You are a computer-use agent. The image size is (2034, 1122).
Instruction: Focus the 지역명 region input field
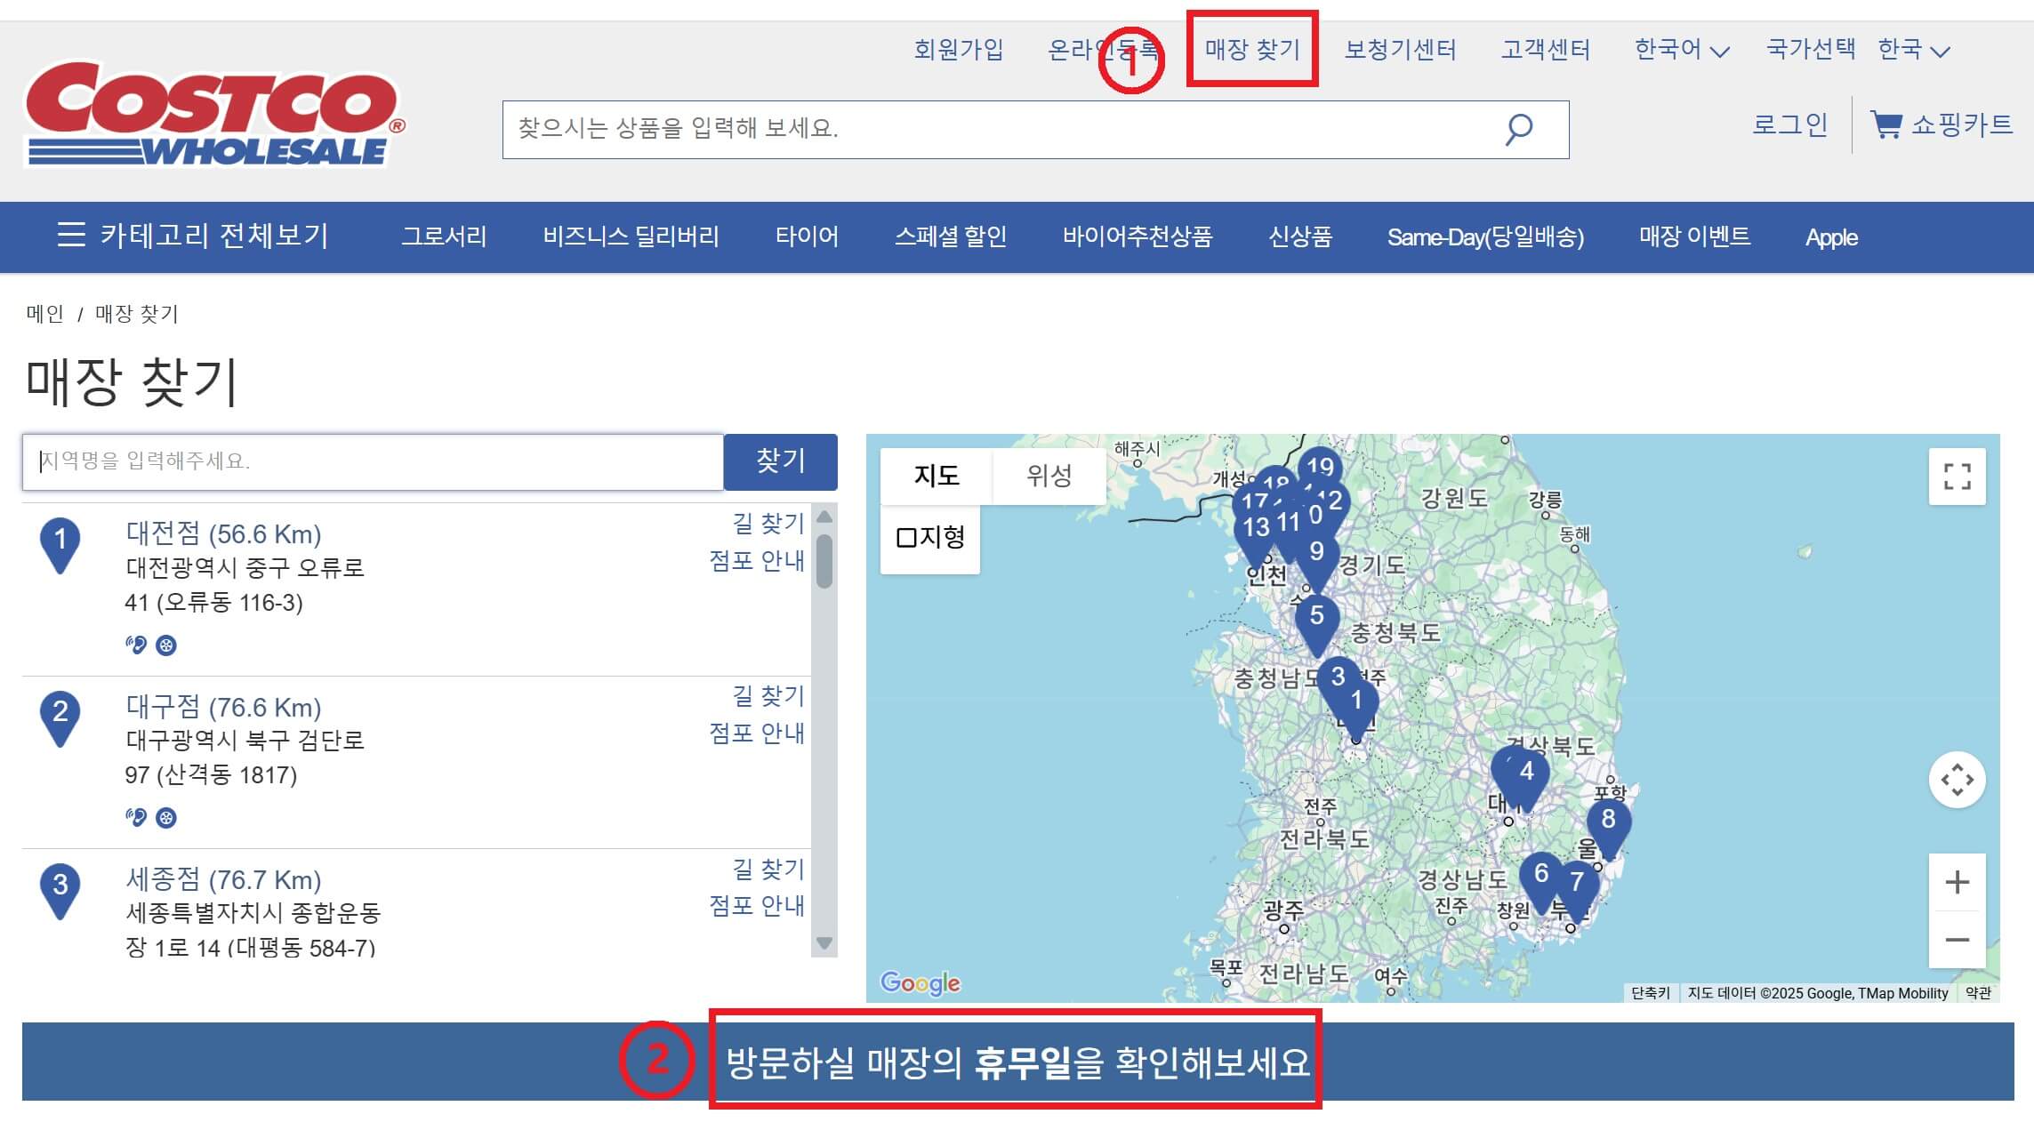(373, 461)
